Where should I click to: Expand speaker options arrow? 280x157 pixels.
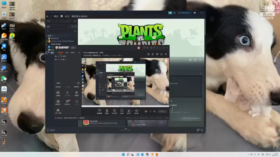pos(139,111)
